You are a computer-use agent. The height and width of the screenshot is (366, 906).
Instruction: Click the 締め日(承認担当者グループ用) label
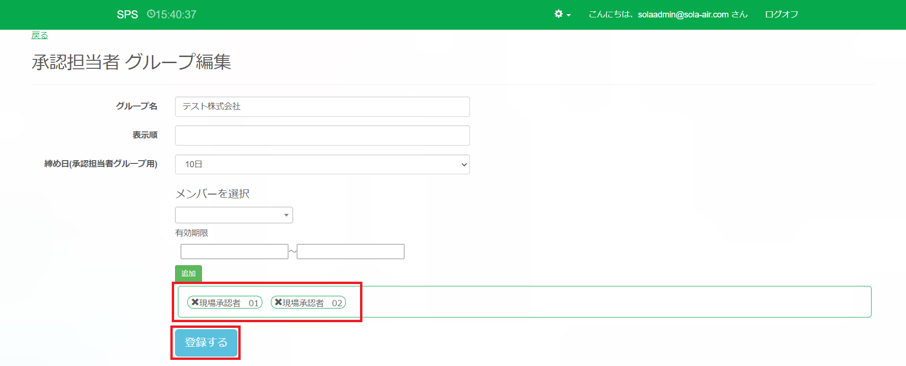tap(101, 164)
